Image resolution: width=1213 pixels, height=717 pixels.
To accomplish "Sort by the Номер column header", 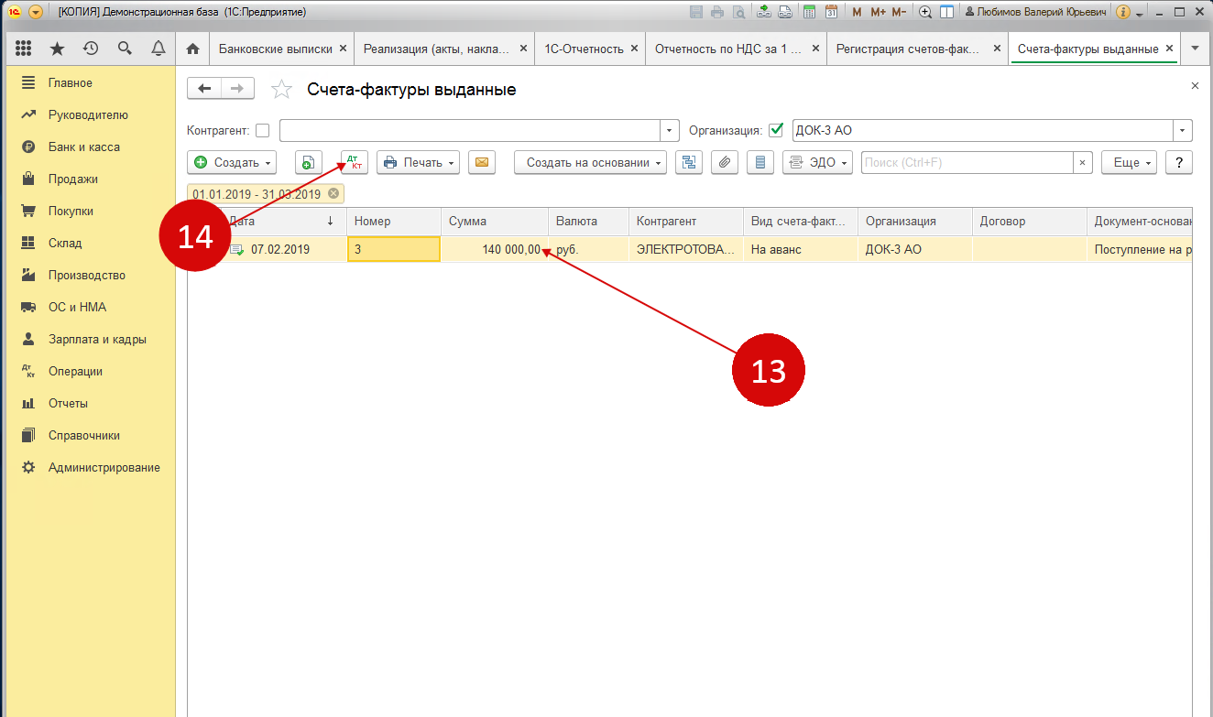I will 393,222.
